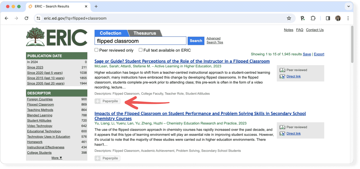Viewport: 360px width, 169px height.
Task: Switch to the Thesaurus tab
Action: [x=145, y=33]
